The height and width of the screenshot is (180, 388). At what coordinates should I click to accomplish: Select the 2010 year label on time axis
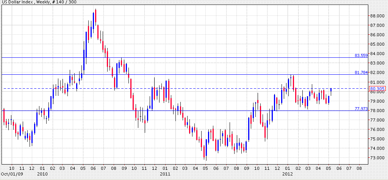(42, 174)
